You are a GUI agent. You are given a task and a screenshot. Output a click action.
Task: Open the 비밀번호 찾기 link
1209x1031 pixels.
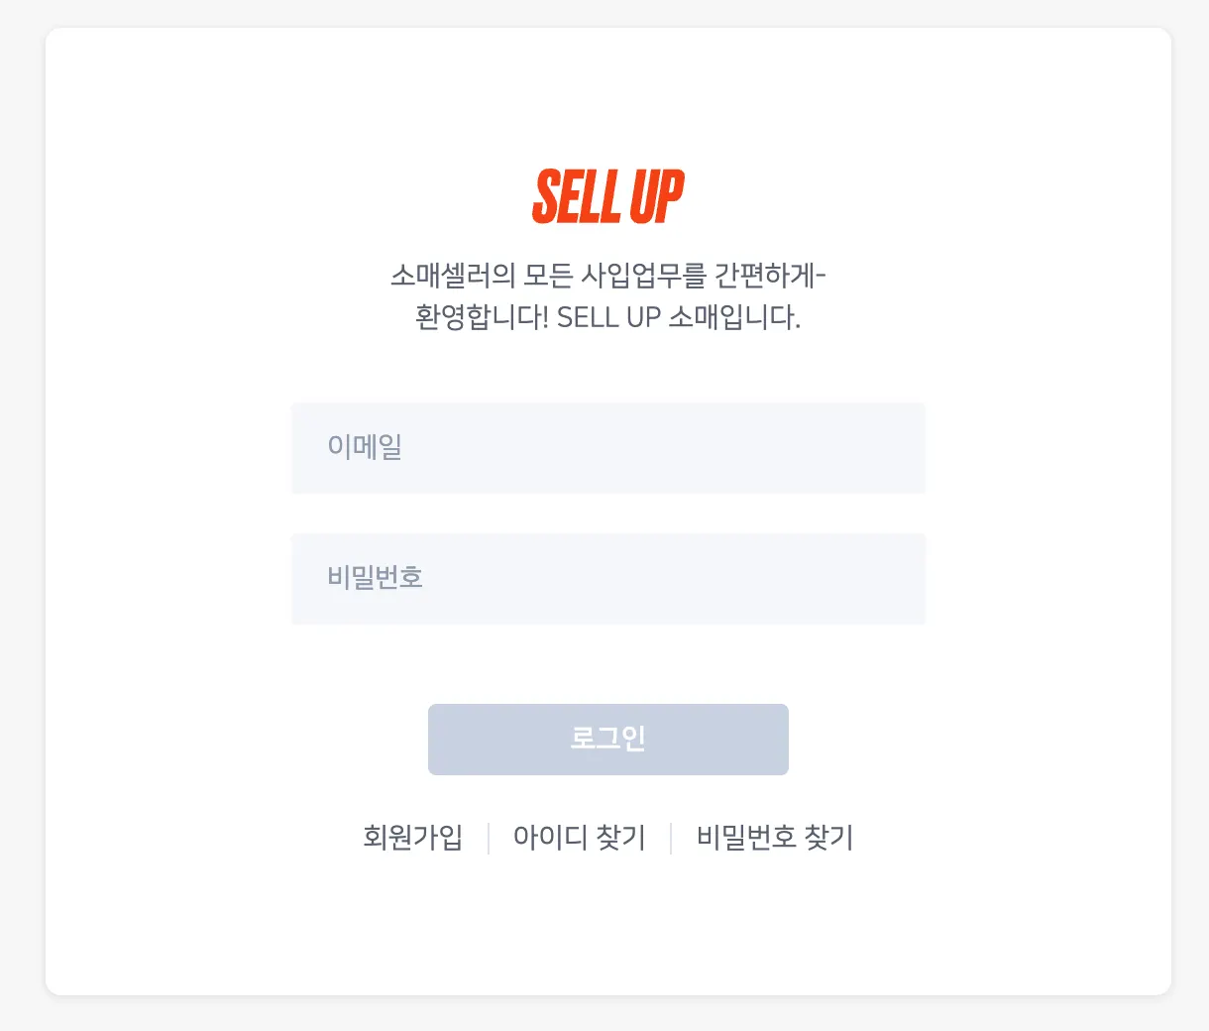click(x=774, y=838)
